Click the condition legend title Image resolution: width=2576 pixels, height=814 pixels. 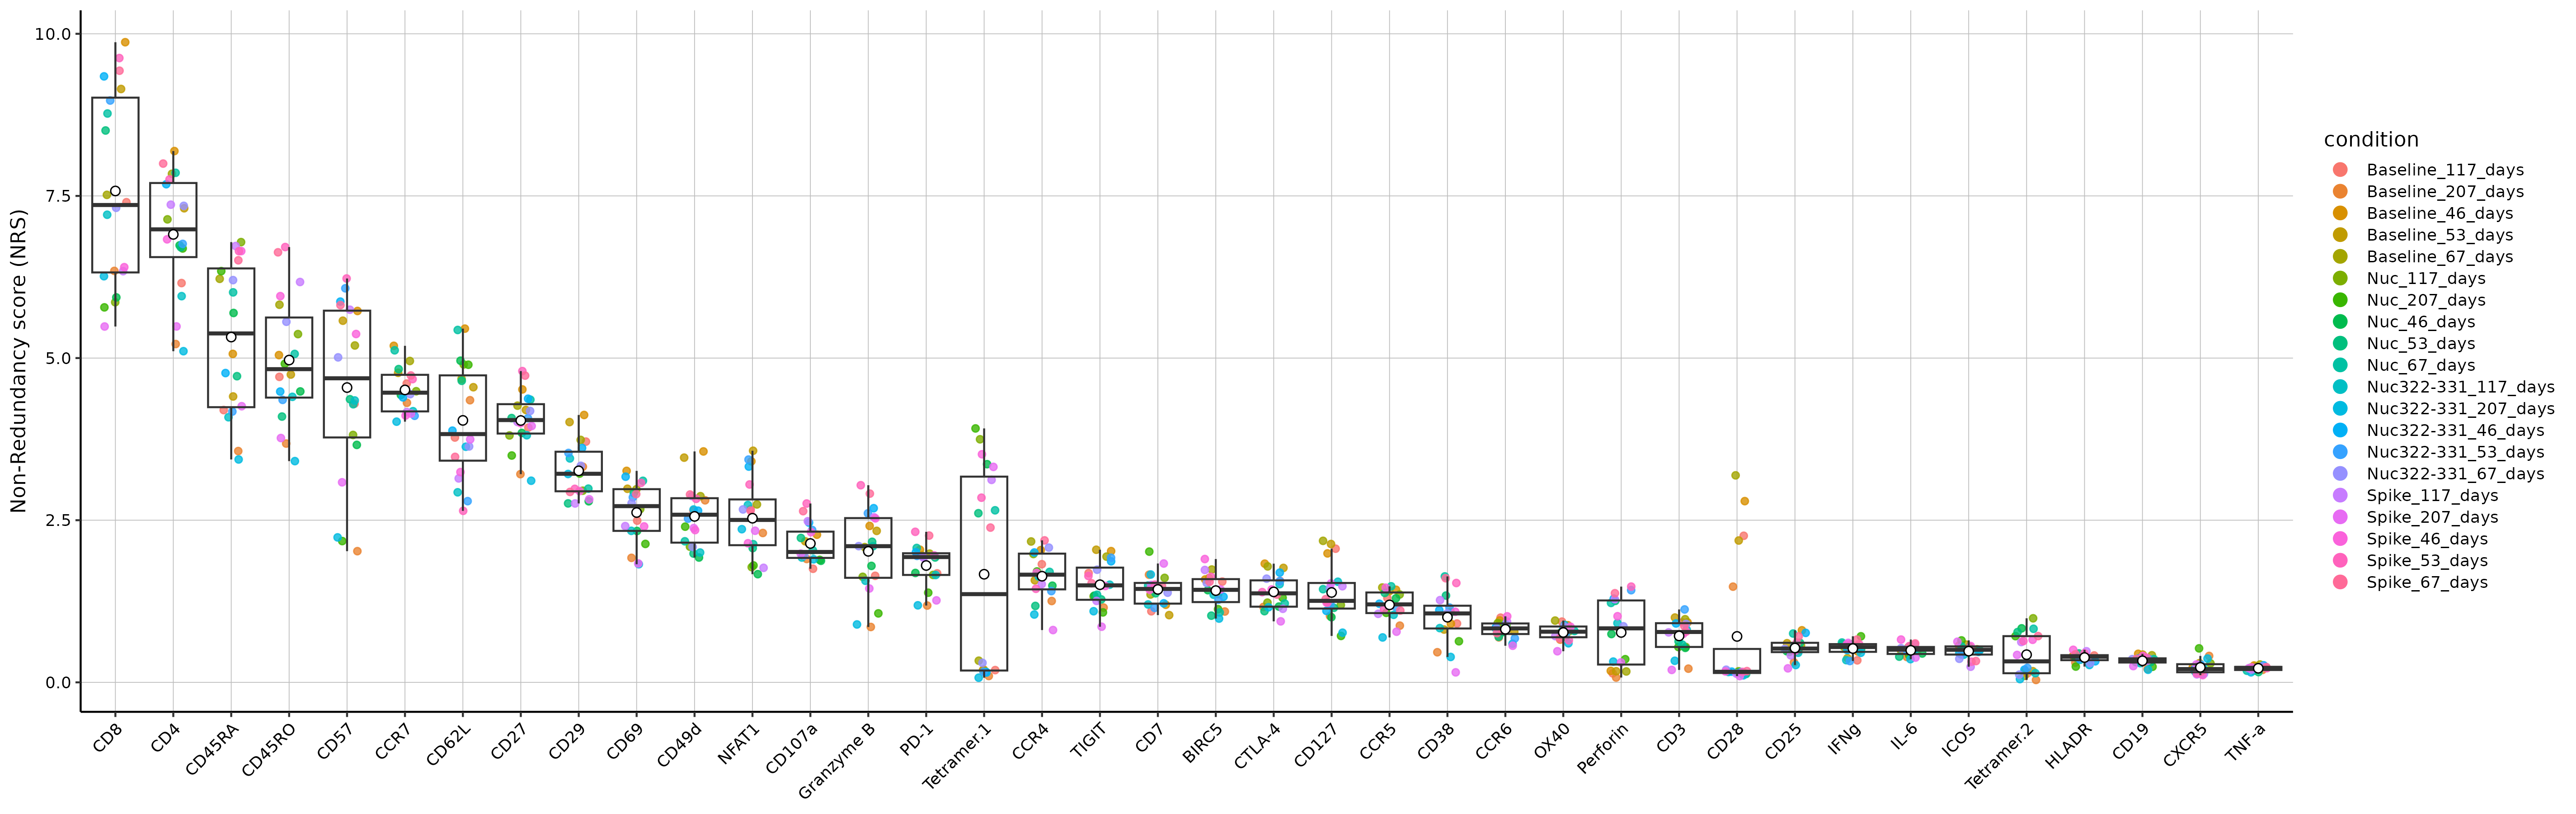[x=2371, y=140]
